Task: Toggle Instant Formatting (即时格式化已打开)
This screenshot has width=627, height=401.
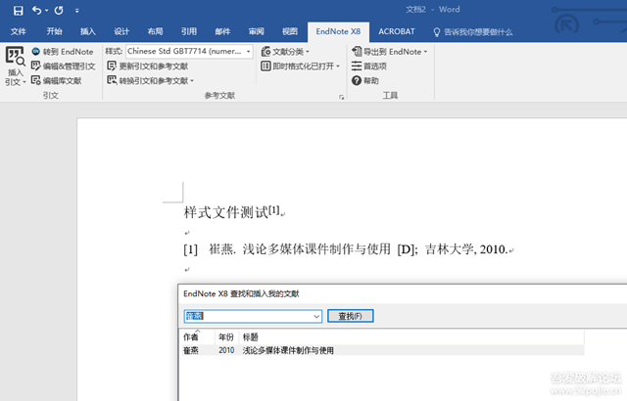Action: click(x=304, y=66)
